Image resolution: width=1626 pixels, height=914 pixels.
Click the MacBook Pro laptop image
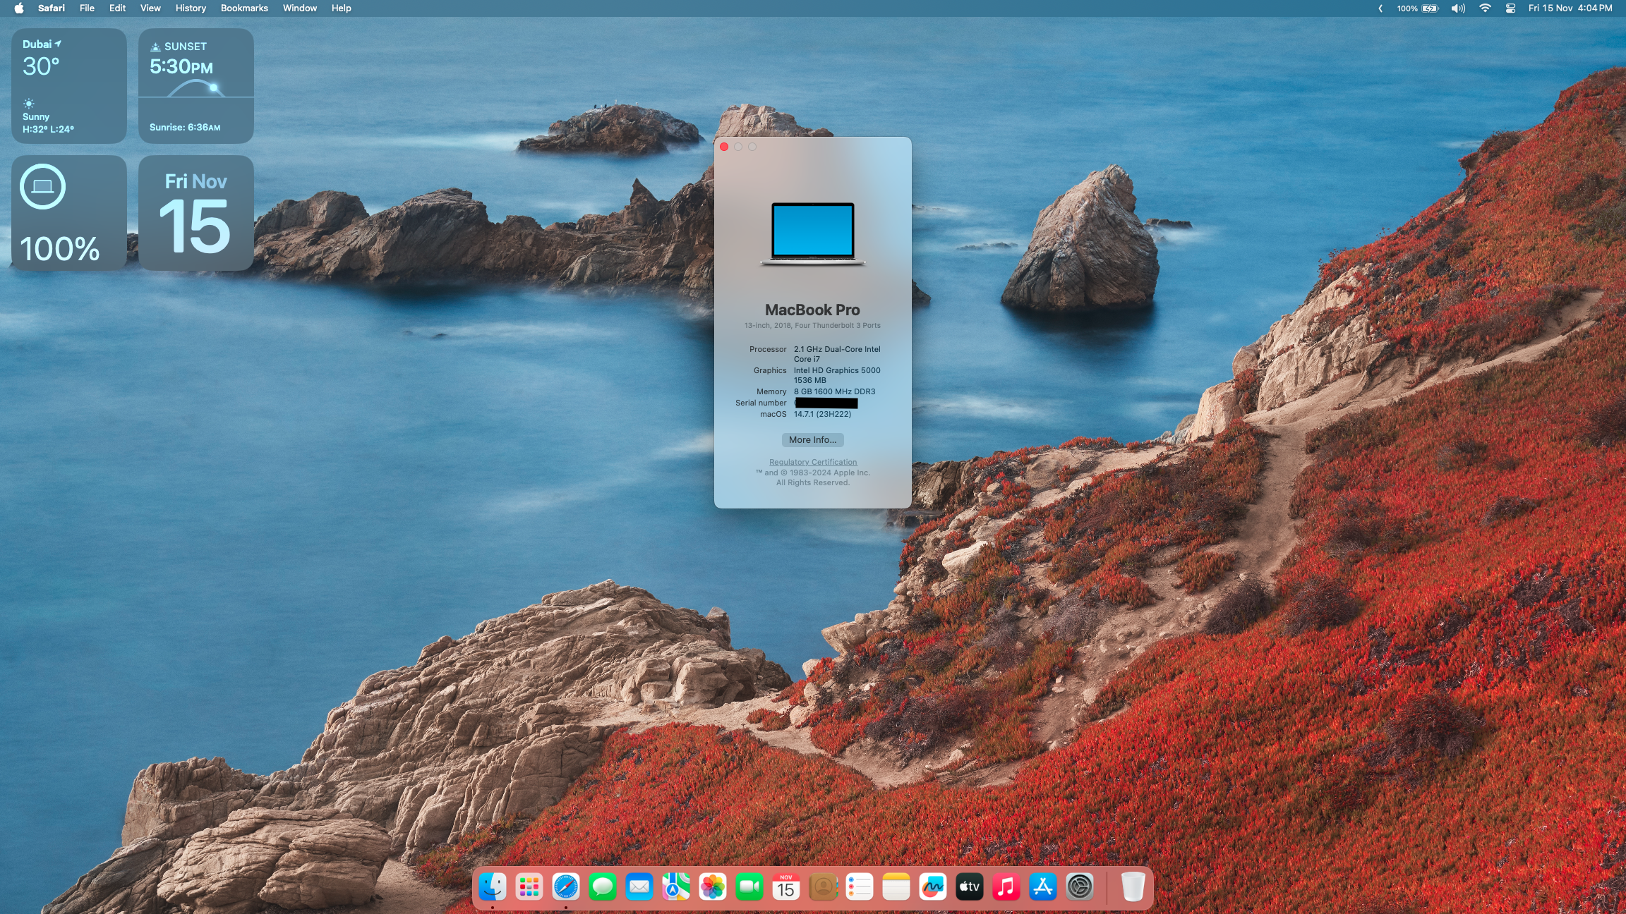813,234
